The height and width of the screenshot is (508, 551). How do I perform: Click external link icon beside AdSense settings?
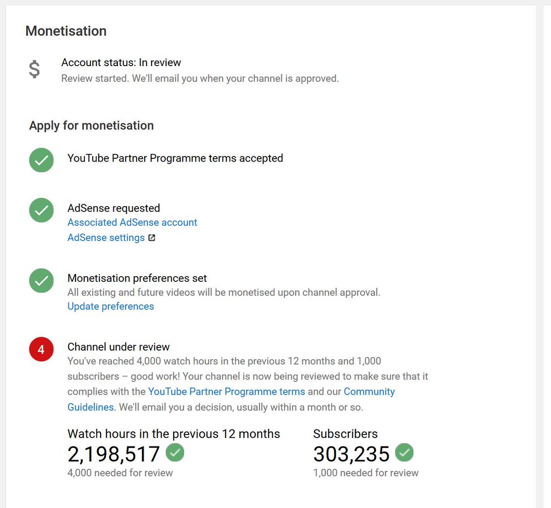[152, 238]
